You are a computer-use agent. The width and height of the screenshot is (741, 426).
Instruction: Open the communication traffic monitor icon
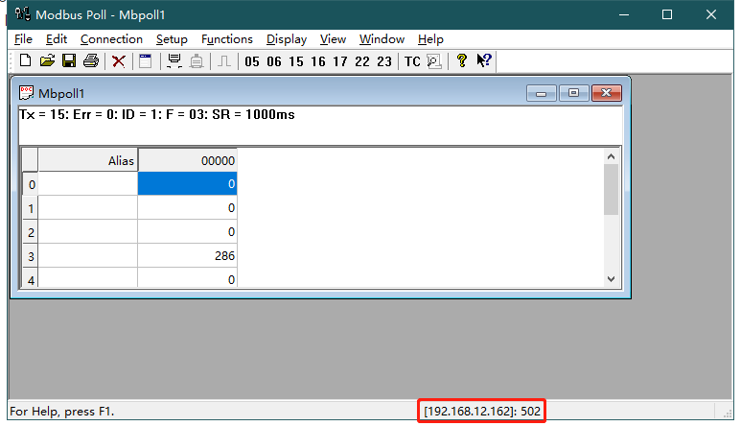(x=434, y=61)
